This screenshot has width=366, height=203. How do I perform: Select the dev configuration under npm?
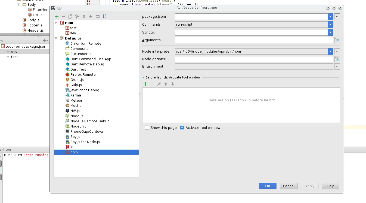click(x=71, y=33)
